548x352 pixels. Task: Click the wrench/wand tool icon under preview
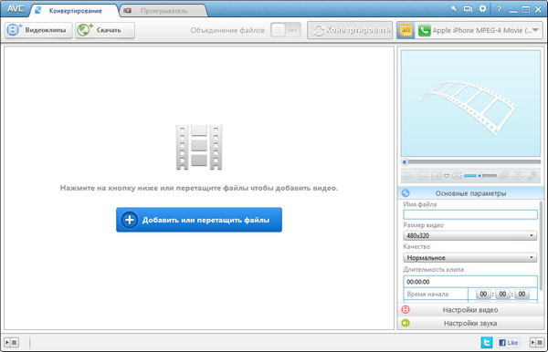point(532,176)
